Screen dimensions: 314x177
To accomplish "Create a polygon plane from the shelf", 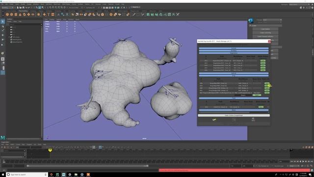I will 28,14.
